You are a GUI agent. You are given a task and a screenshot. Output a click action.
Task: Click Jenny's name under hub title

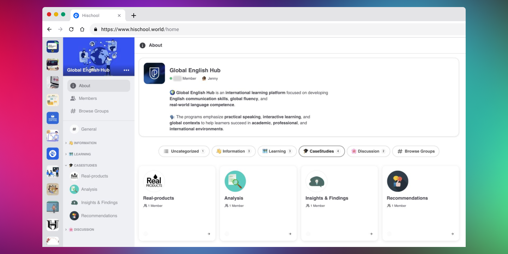pyautogui.click(x=213, y=79)
